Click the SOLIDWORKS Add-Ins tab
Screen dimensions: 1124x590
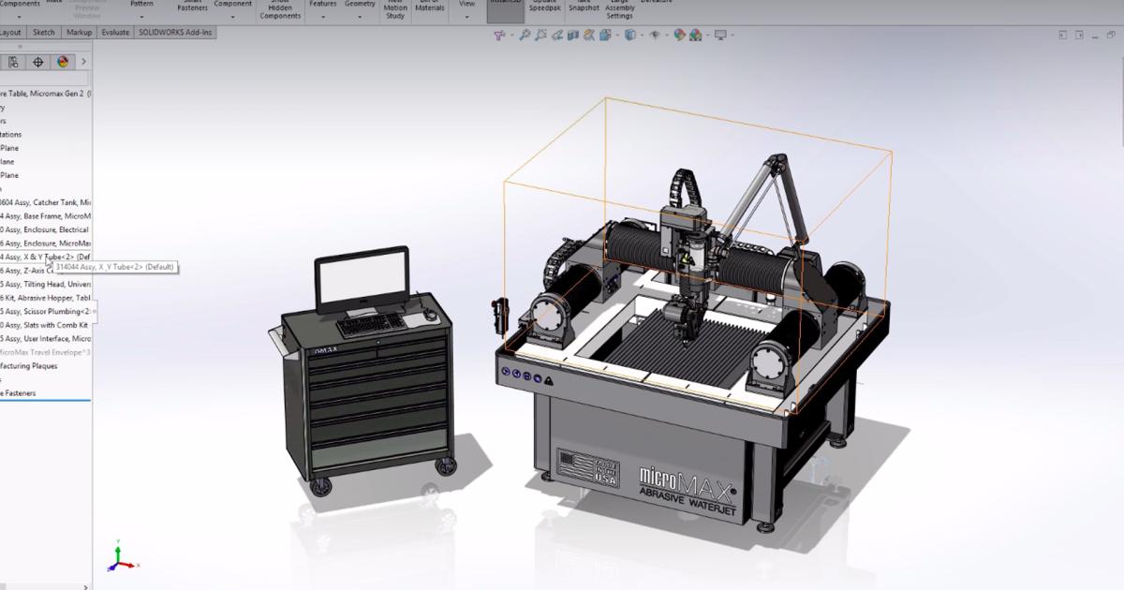tap(176, 32)
